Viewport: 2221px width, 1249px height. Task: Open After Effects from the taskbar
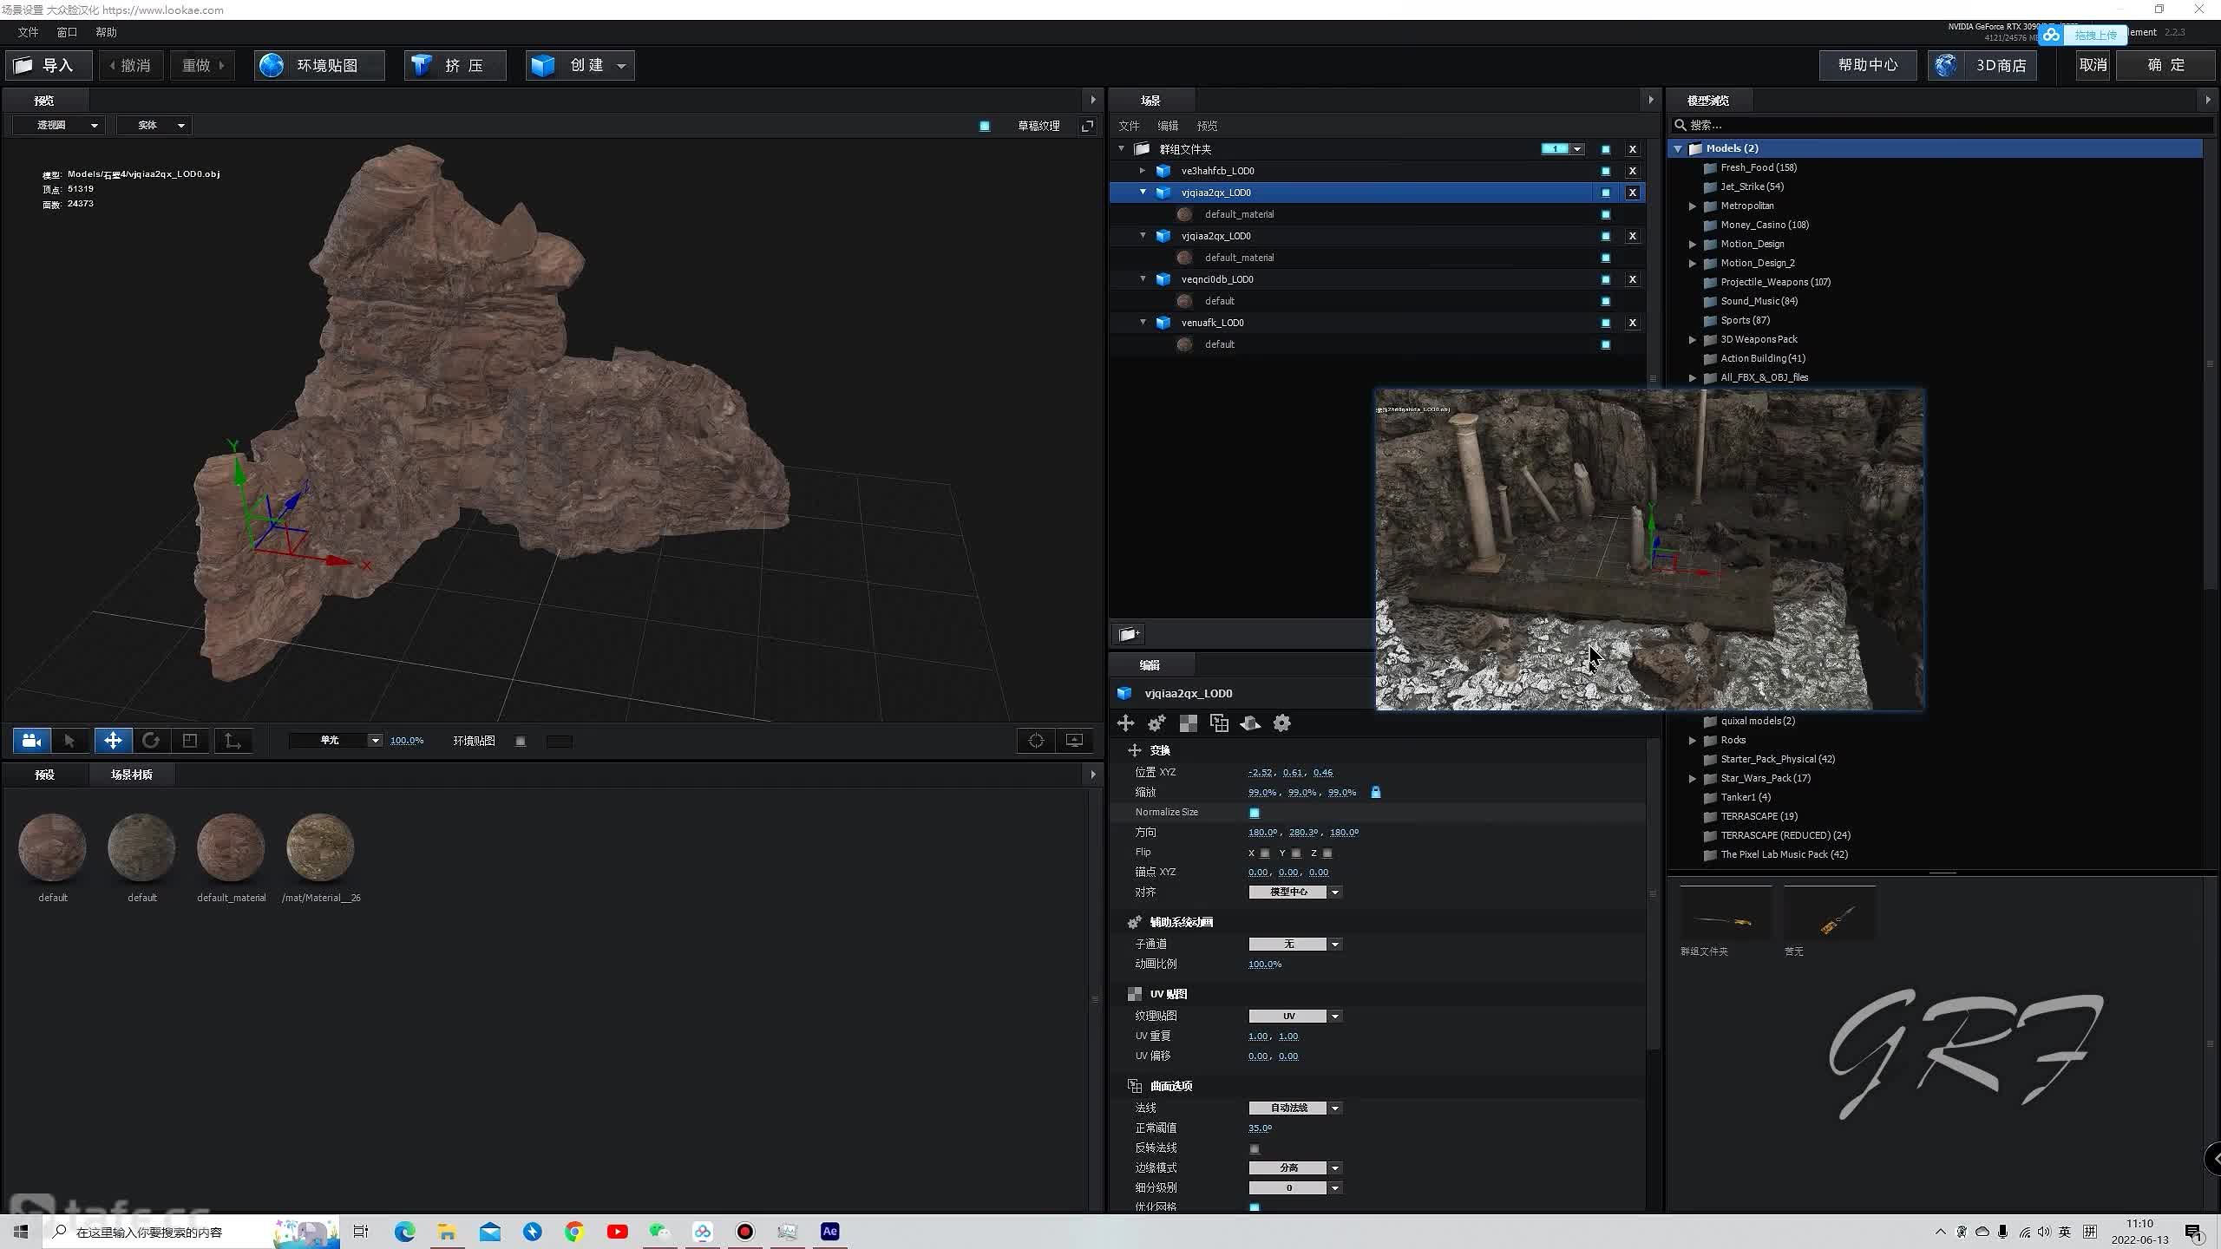point(829,1232)
